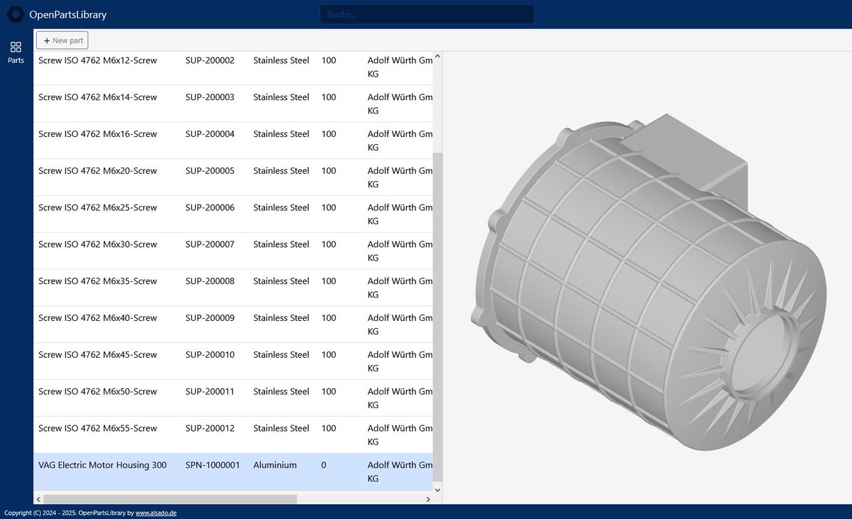The image size is (852, 519).
Task: Click Stainless Steel in SUP-200007 row
Action: tap(281, 245)
